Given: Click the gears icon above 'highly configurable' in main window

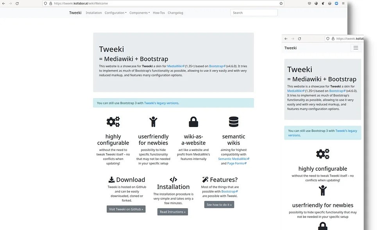Looking at the screenshot, I should [113, 122].
